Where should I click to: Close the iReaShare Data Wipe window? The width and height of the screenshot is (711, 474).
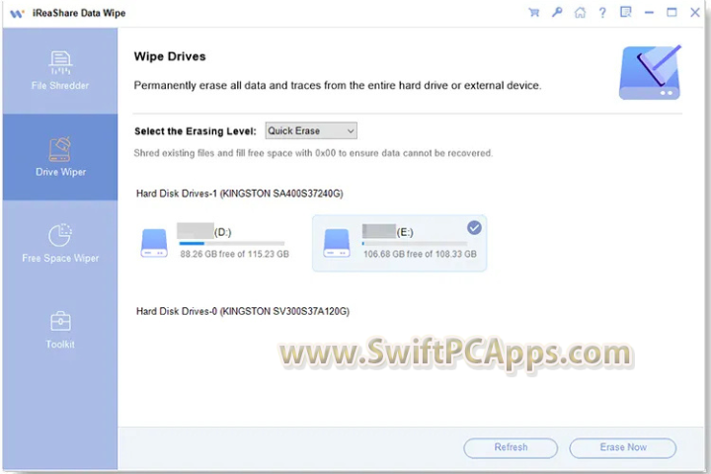[695, 12]
